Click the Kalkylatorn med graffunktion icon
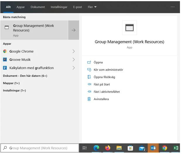This screenshot has width=182, height=154. 5,68
